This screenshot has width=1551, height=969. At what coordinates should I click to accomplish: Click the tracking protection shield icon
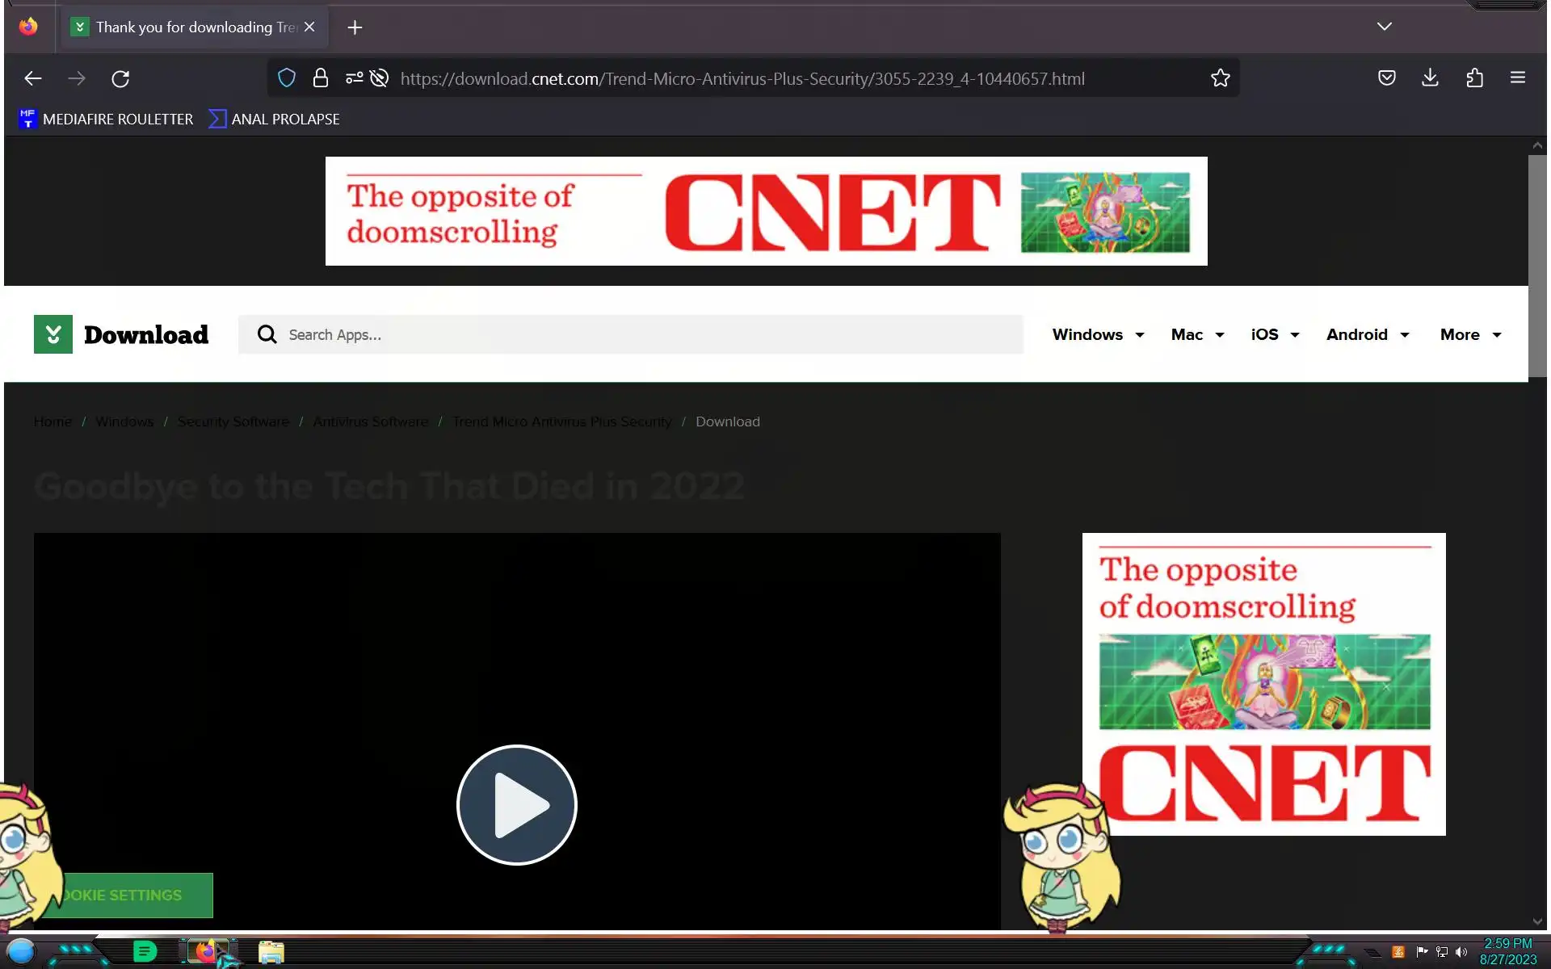[287, 78]
